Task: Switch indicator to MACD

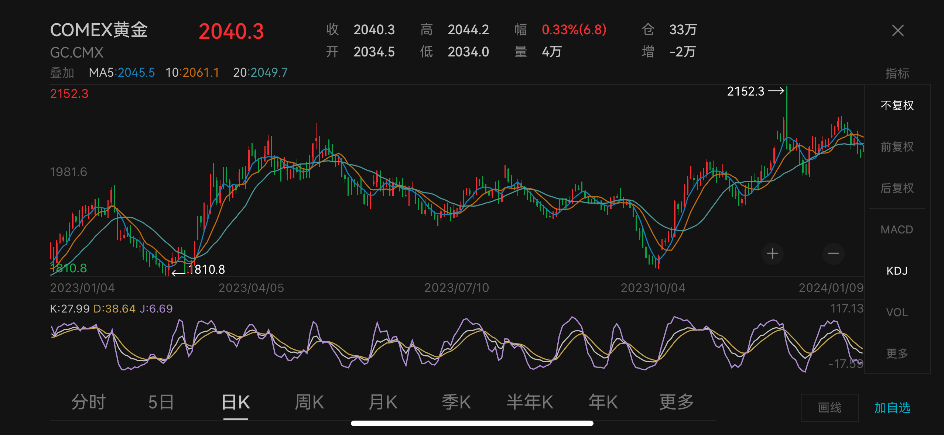Action: coord(897,229)
